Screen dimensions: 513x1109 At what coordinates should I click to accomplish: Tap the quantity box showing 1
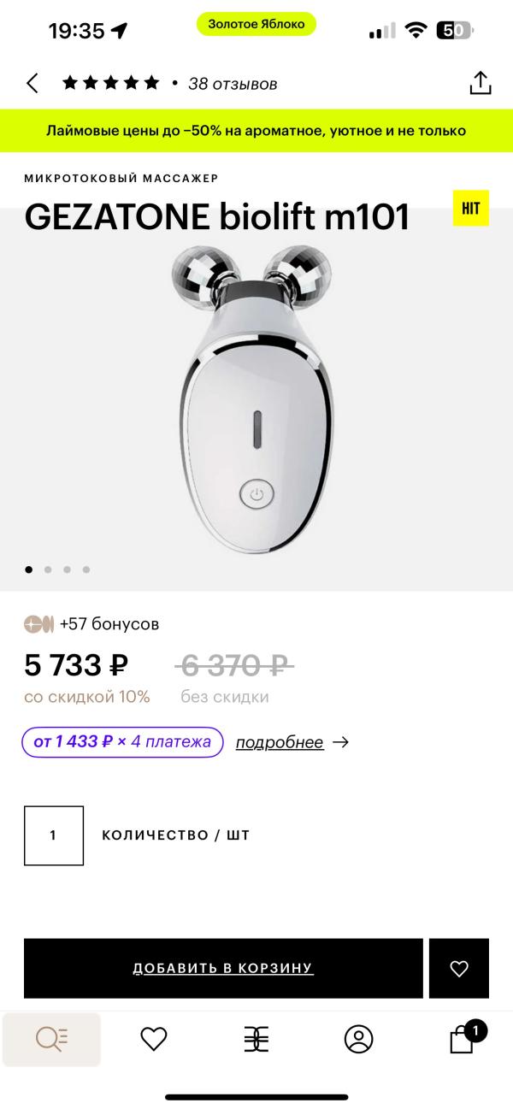(54, 835)
